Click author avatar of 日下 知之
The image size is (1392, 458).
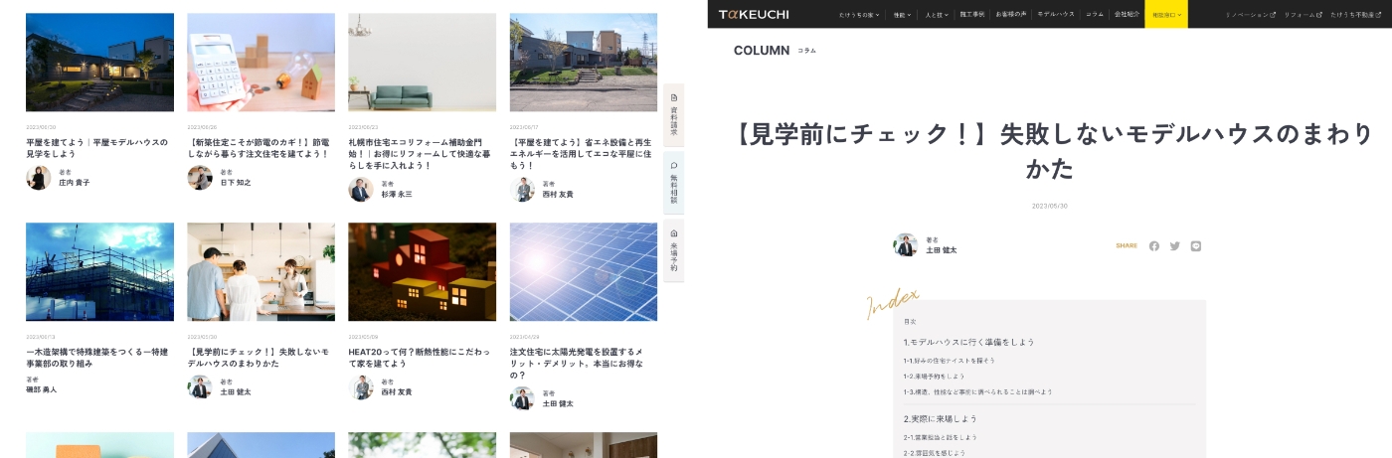(200, 178)
